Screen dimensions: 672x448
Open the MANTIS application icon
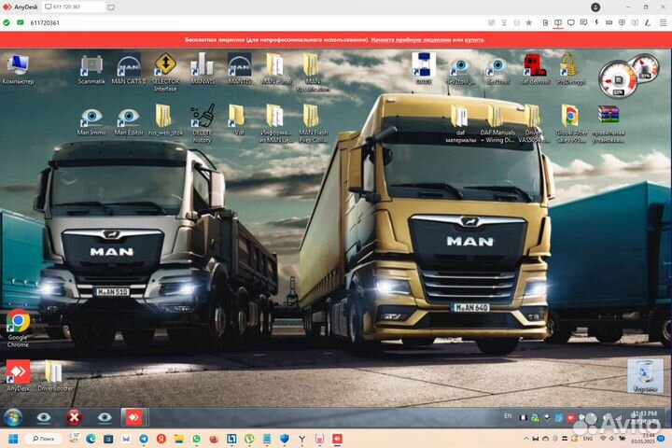[239, 67]
